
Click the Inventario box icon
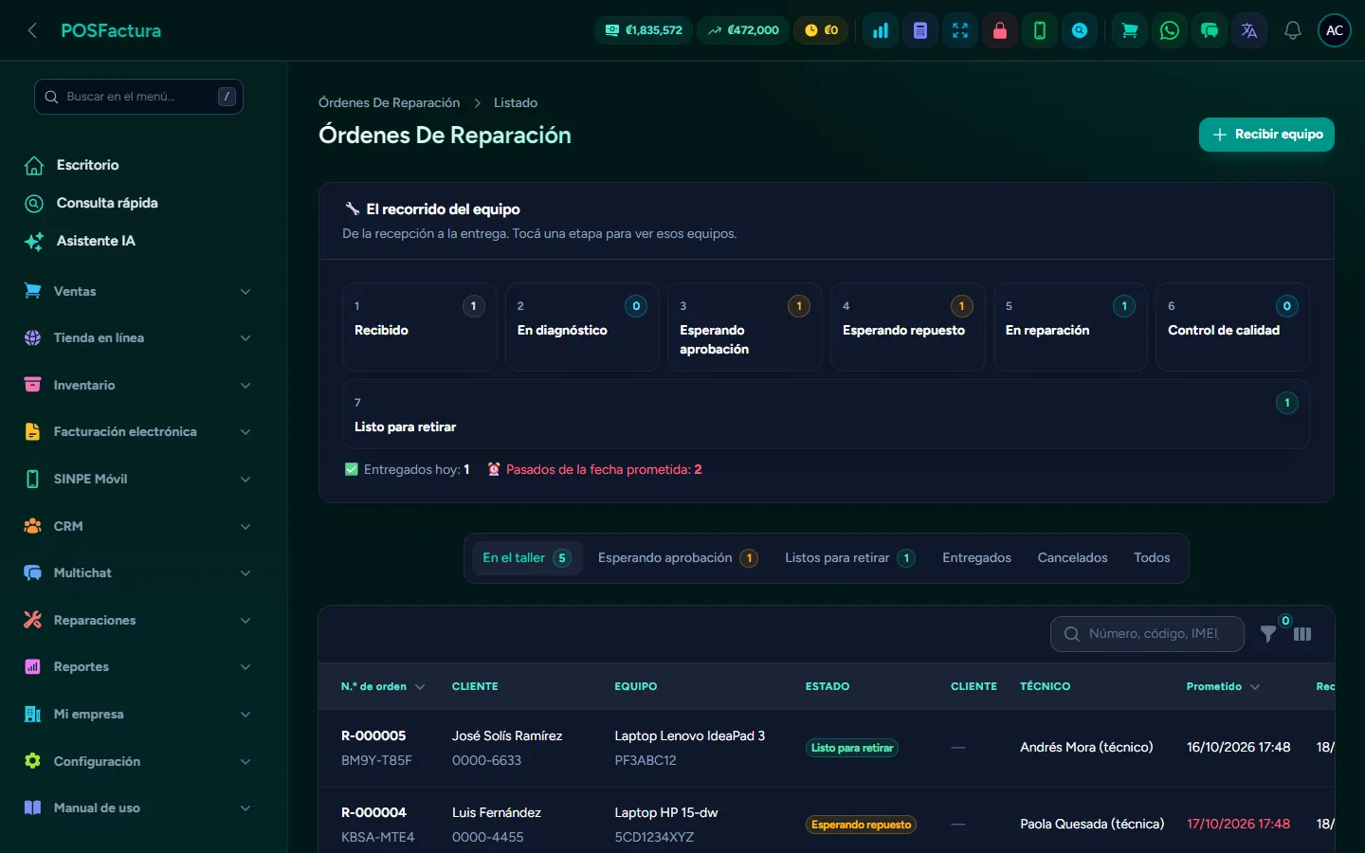click(x=32, y=385)
